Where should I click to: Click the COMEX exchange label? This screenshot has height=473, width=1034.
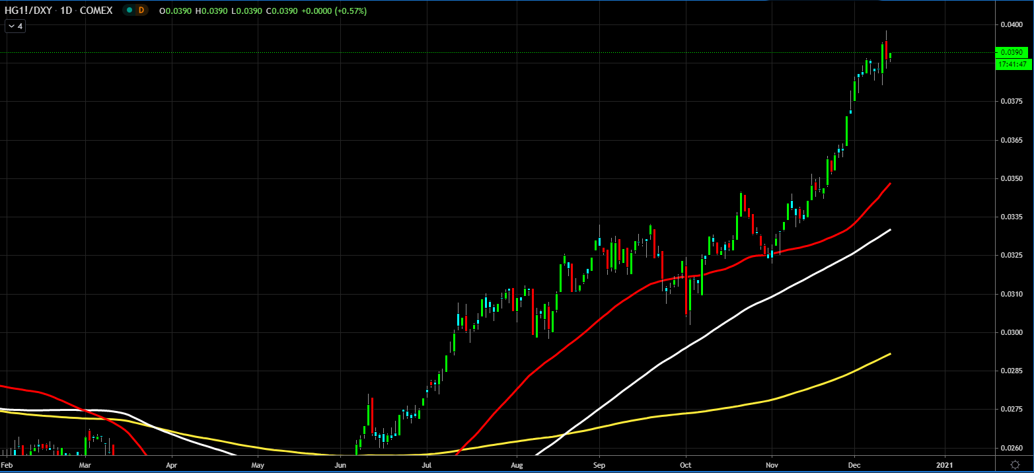tap(98, 11)
